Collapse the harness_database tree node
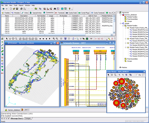Image resolution: width=149 pixels, height=123 pixels. tap(120, 15)
